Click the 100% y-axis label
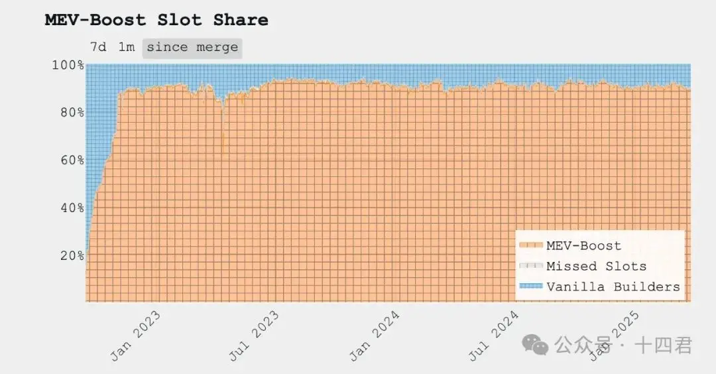 tap(68, 65)
